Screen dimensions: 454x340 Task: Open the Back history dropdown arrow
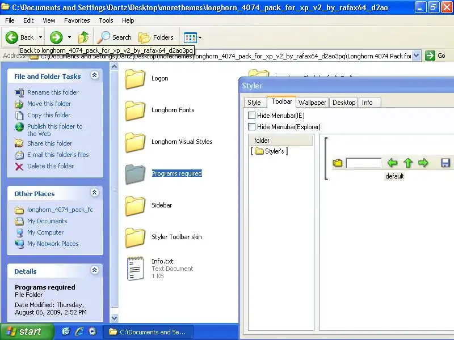point(40,37)
